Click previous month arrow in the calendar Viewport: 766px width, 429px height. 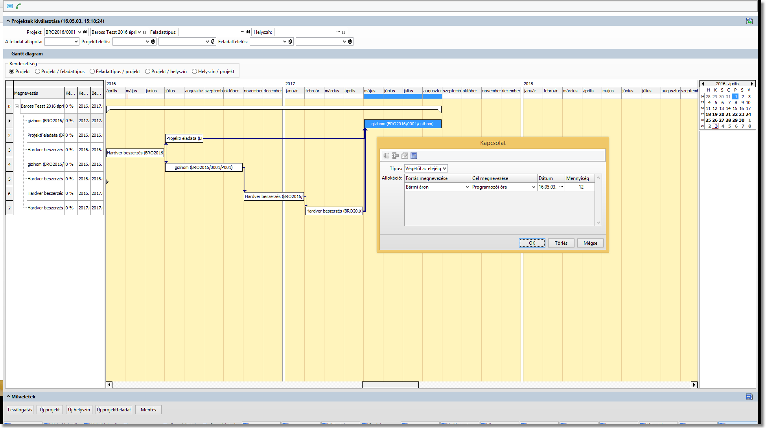pos(703,84)
